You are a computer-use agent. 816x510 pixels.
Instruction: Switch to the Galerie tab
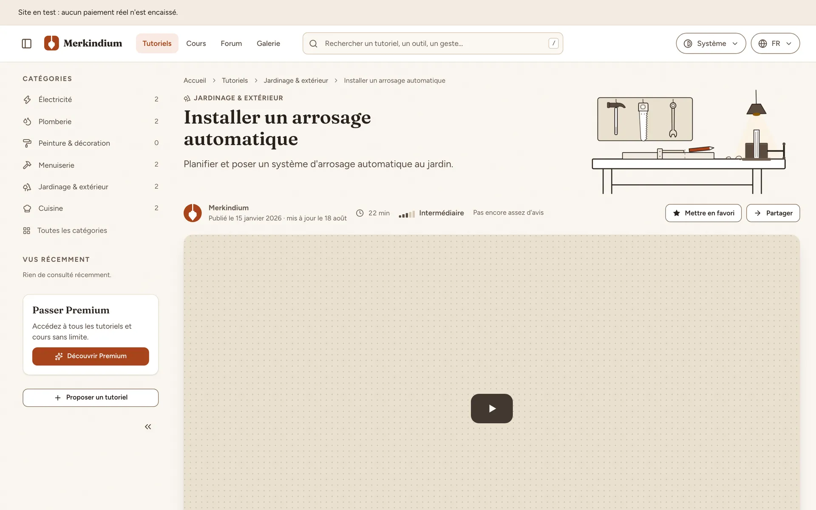(x=268, y=43)
